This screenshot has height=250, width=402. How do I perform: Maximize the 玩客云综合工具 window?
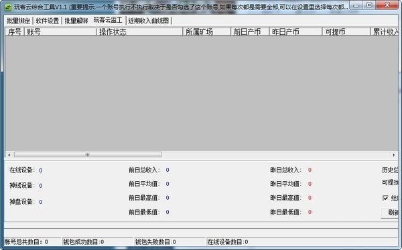(369, 5)
